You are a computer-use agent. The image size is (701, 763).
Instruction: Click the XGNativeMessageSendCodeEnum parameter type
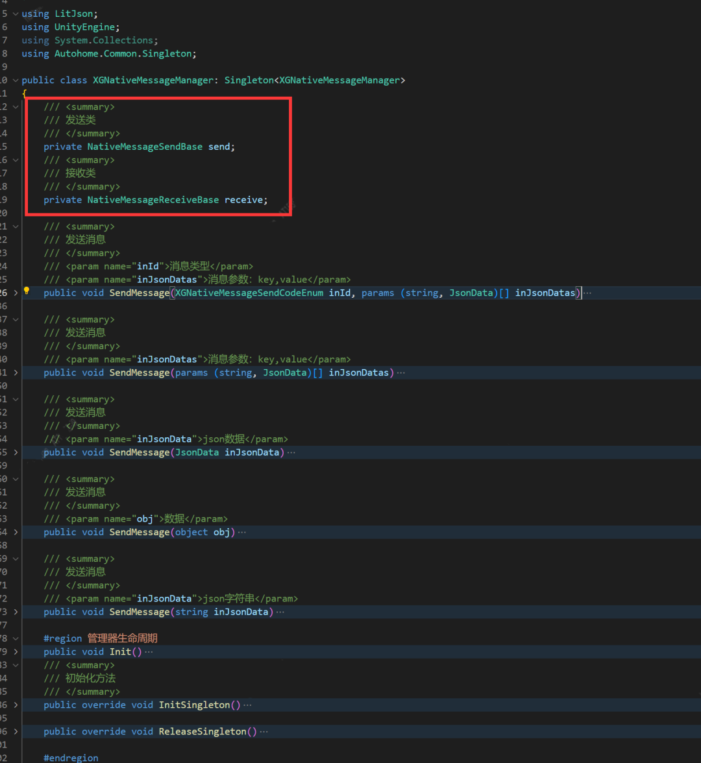(249, 293)
